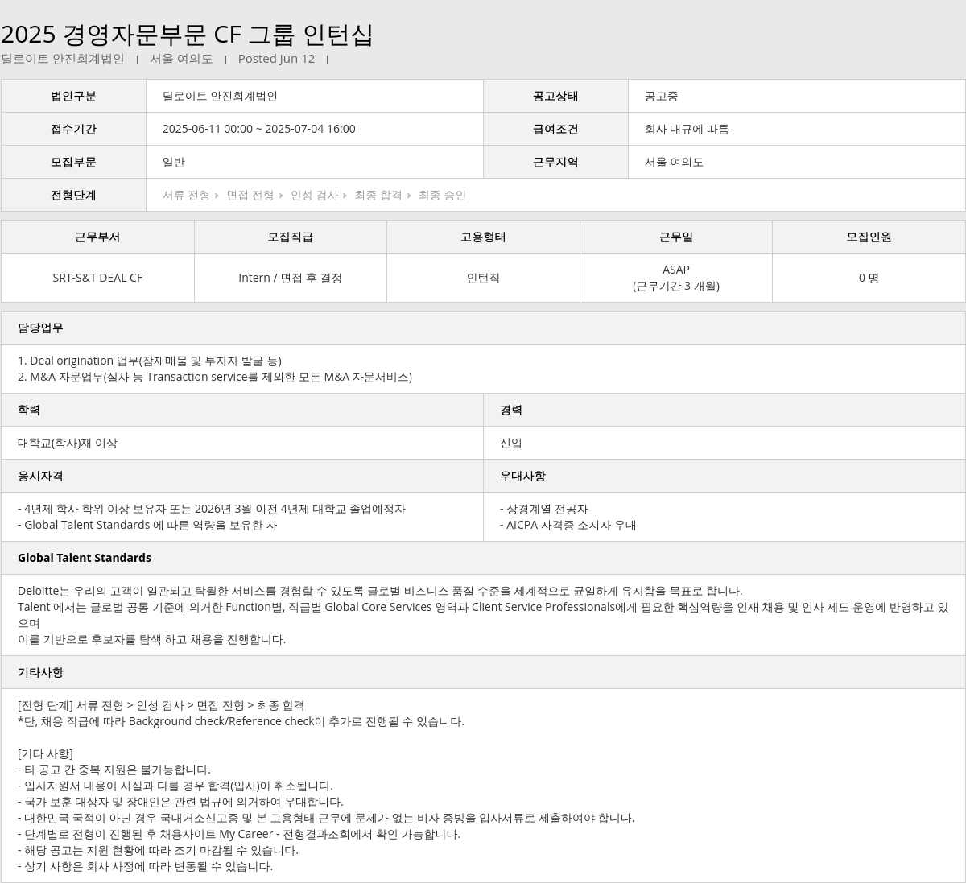The width and height of the screenshot is (966, 883).
Task: Click the '담당업무' section header
Action: (483, 328)
